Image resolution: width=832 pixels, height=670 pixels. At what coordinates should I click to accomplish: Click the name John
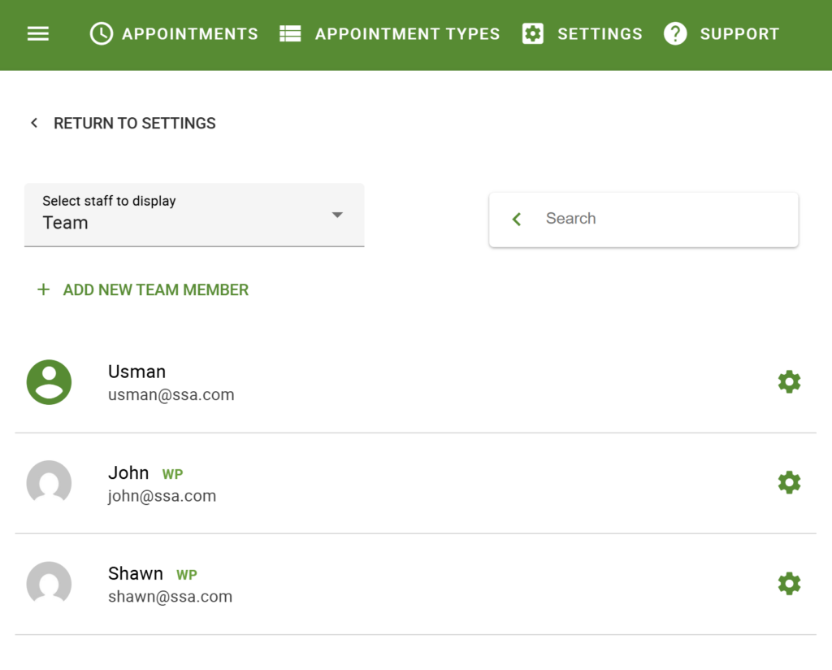pyautogui.click(x=128, y=472)
